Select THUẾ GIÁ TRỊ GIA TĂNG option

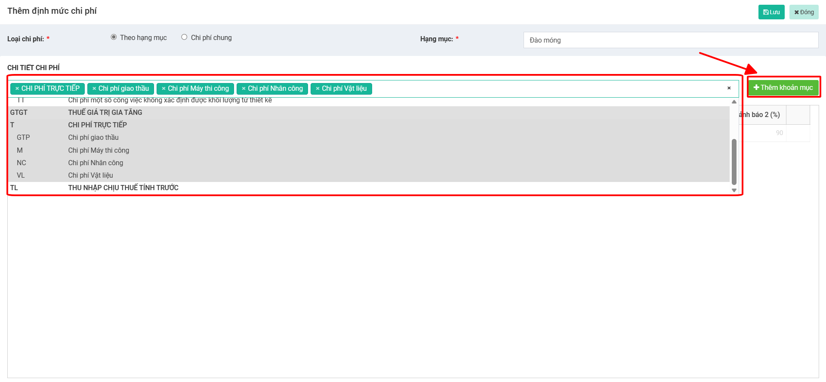(105, 113)
